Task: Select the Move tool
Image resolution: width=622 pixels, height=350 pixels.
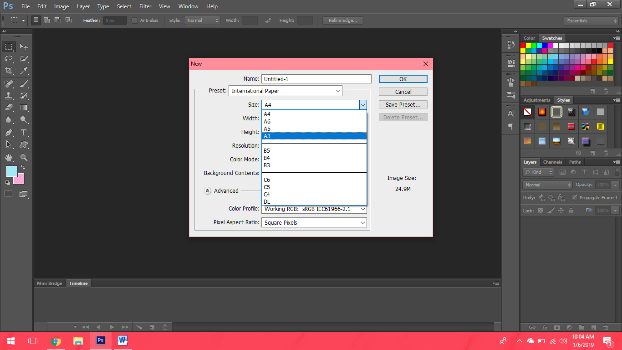Action: coord(24,47)
